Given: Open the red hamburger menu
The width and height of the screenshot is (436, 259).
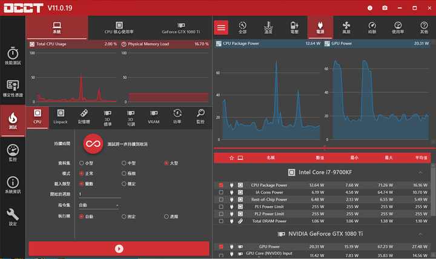Looking at the screenshot, I should [x=221, y=27].
